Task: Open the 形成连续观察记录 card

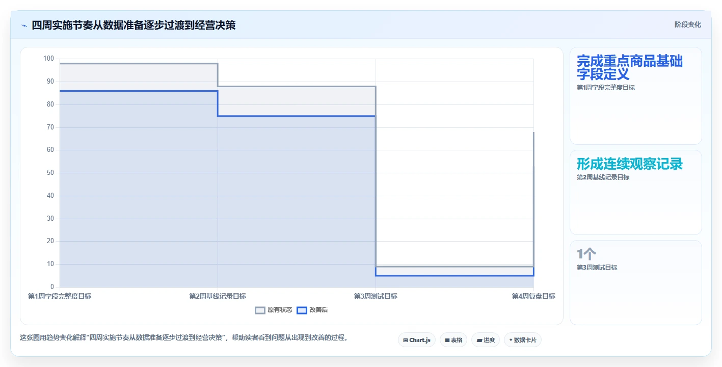Action: click(x=636, y=193)
